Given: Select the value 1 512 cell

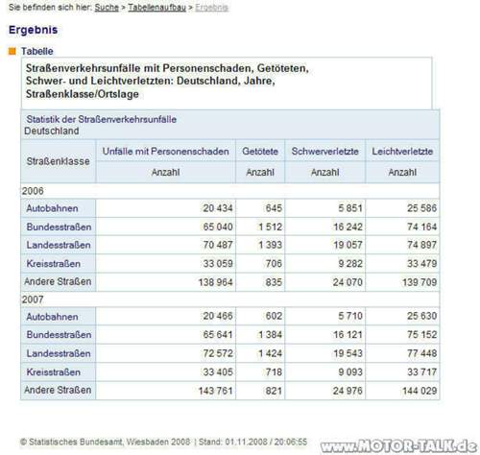Looking at the screenshot, I should tap(260, 227).
